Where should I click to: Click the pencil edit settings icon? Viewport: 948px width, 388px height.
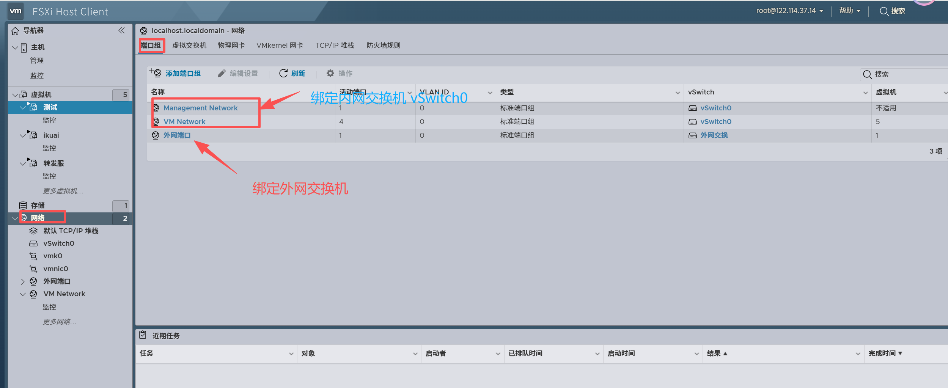click(222, 73)
